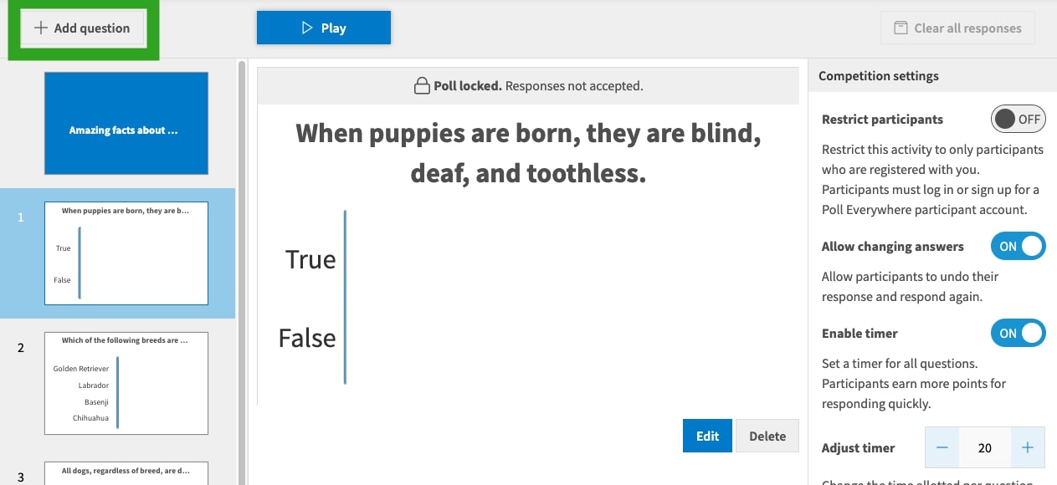
Task: Increase timer with the plus icon
Action: pos(1028,448)
